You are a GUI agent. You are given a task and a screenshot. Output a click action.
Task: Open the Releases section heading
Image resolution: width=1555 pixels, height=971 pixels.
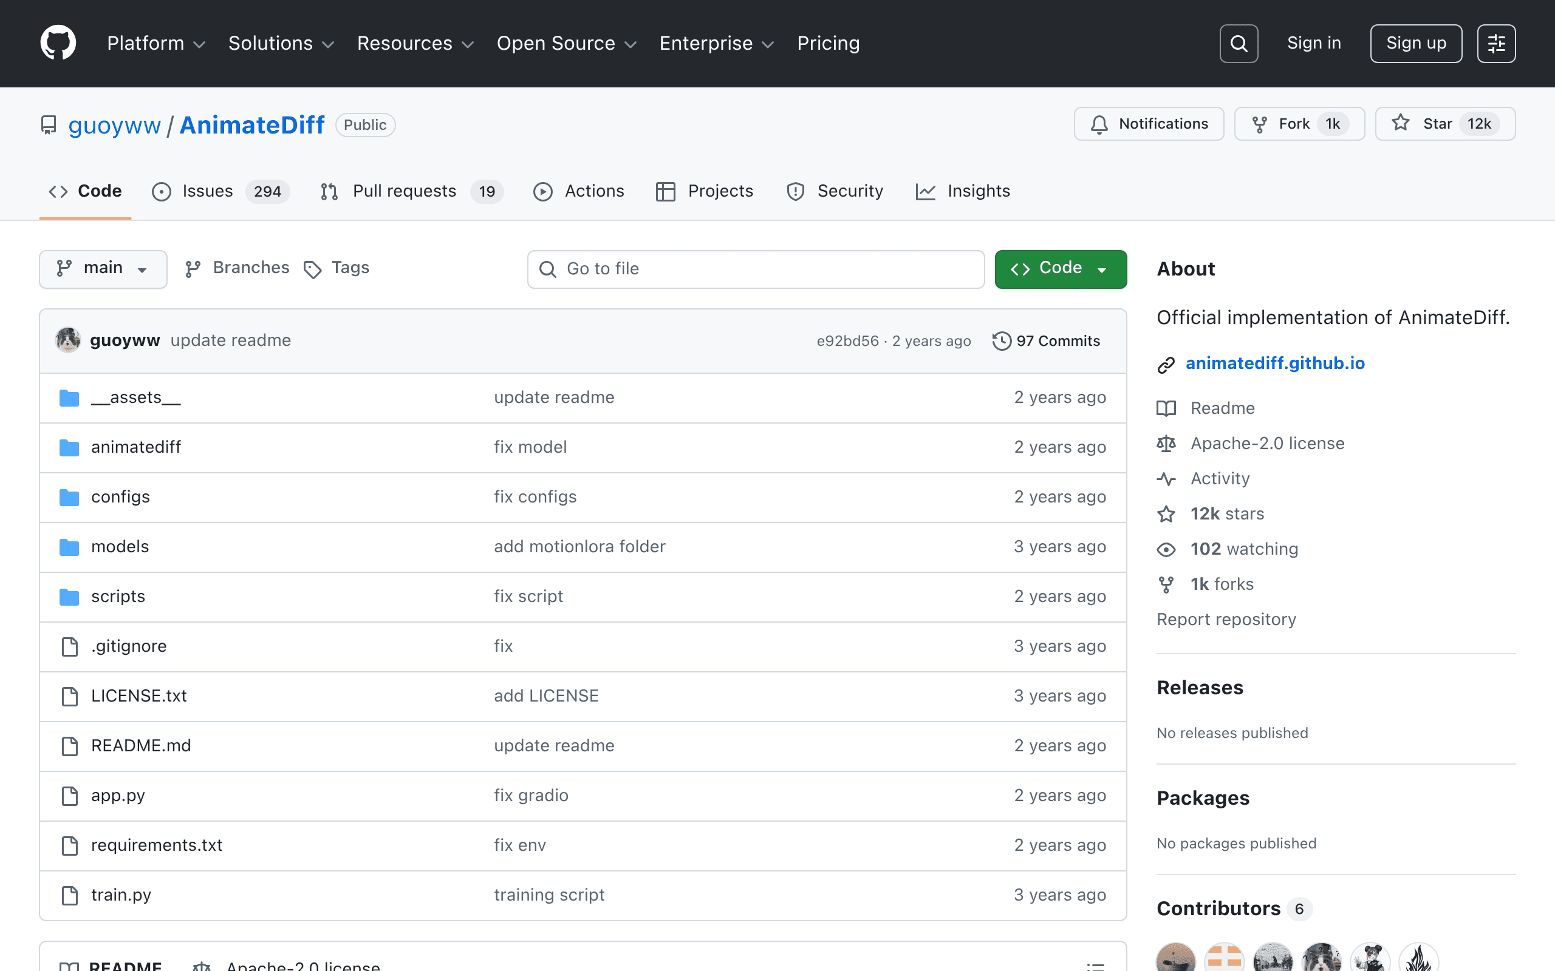1200,688
